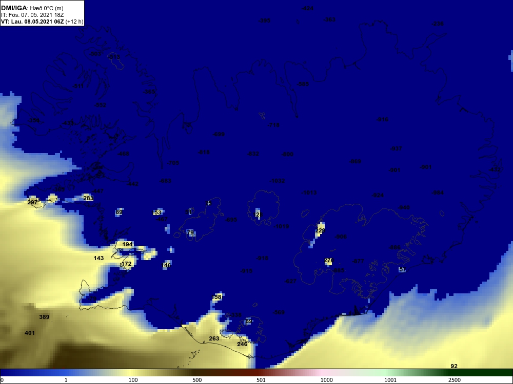Click the map value -718

click(273, 125)
